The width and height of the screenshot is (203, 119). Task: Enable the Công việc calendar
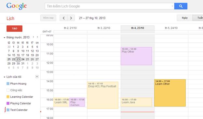click(8, 90)
